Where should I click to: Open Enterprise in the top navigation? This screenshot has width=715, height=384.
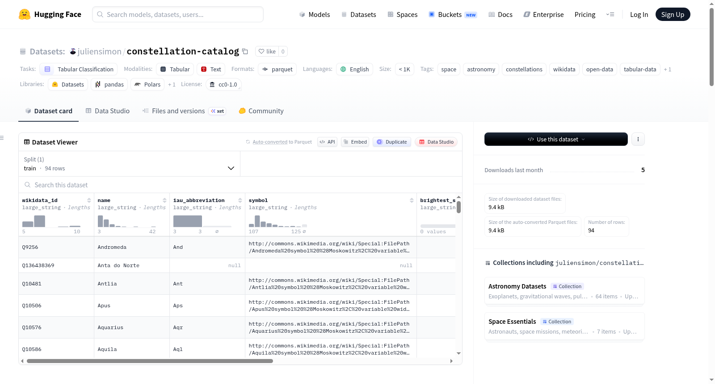(x=543, y=14)
